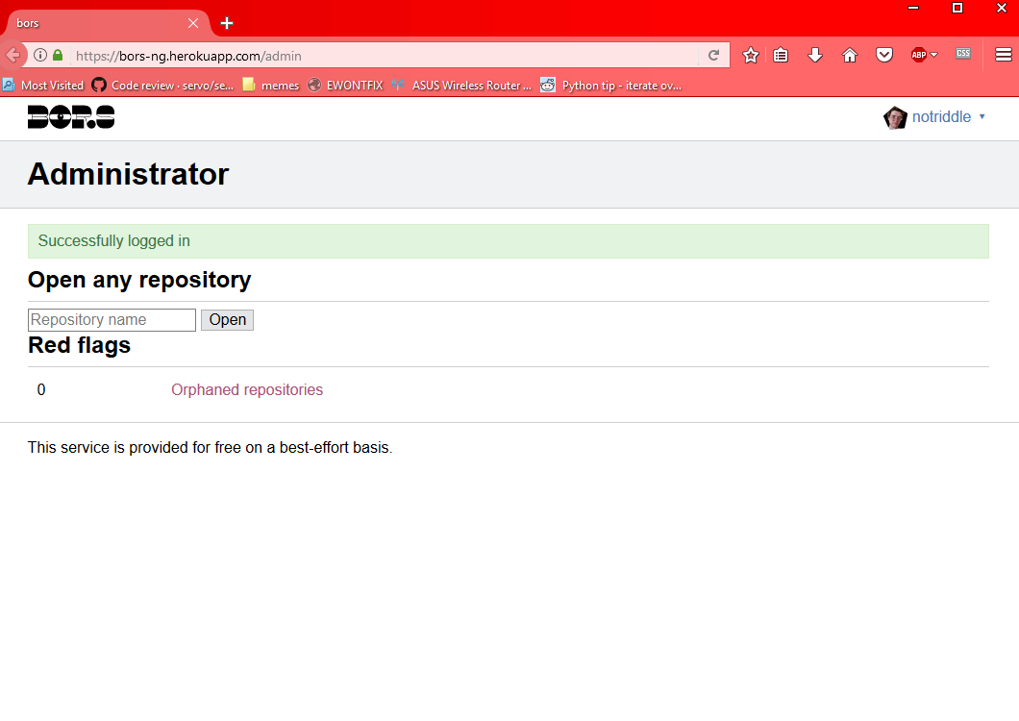
Task: Expand the notriddle user dropdown
Action: pos(982,117)
